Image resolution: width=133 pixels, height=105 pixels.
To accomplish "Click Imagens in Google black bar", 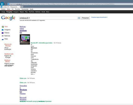I will [16, 12].
